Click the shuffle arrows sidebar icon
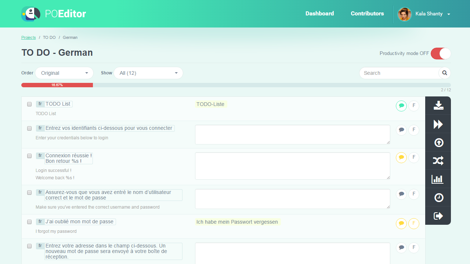Screen dimensions: 470x264 (x=438, y=161)
